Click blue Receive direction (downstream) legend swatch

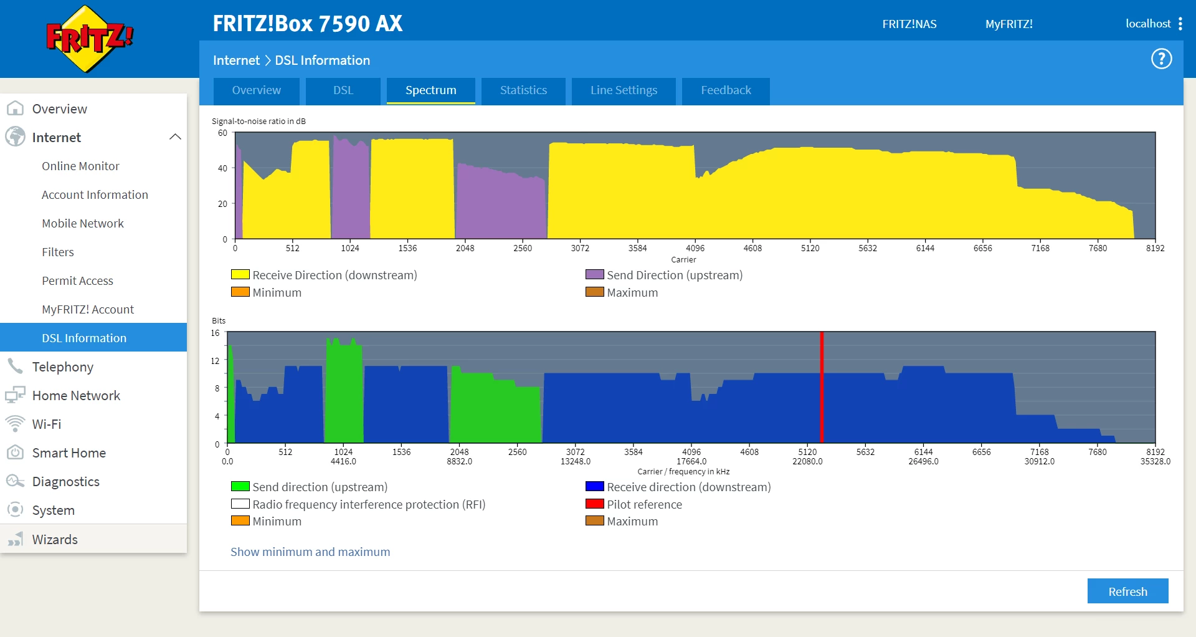(595, 486)
